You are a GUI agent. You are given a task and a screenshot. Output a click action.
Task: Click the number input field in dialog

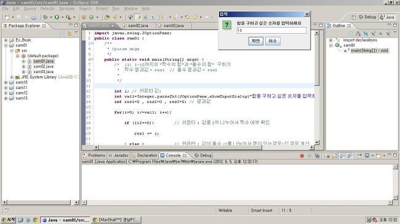click(271, 31)
